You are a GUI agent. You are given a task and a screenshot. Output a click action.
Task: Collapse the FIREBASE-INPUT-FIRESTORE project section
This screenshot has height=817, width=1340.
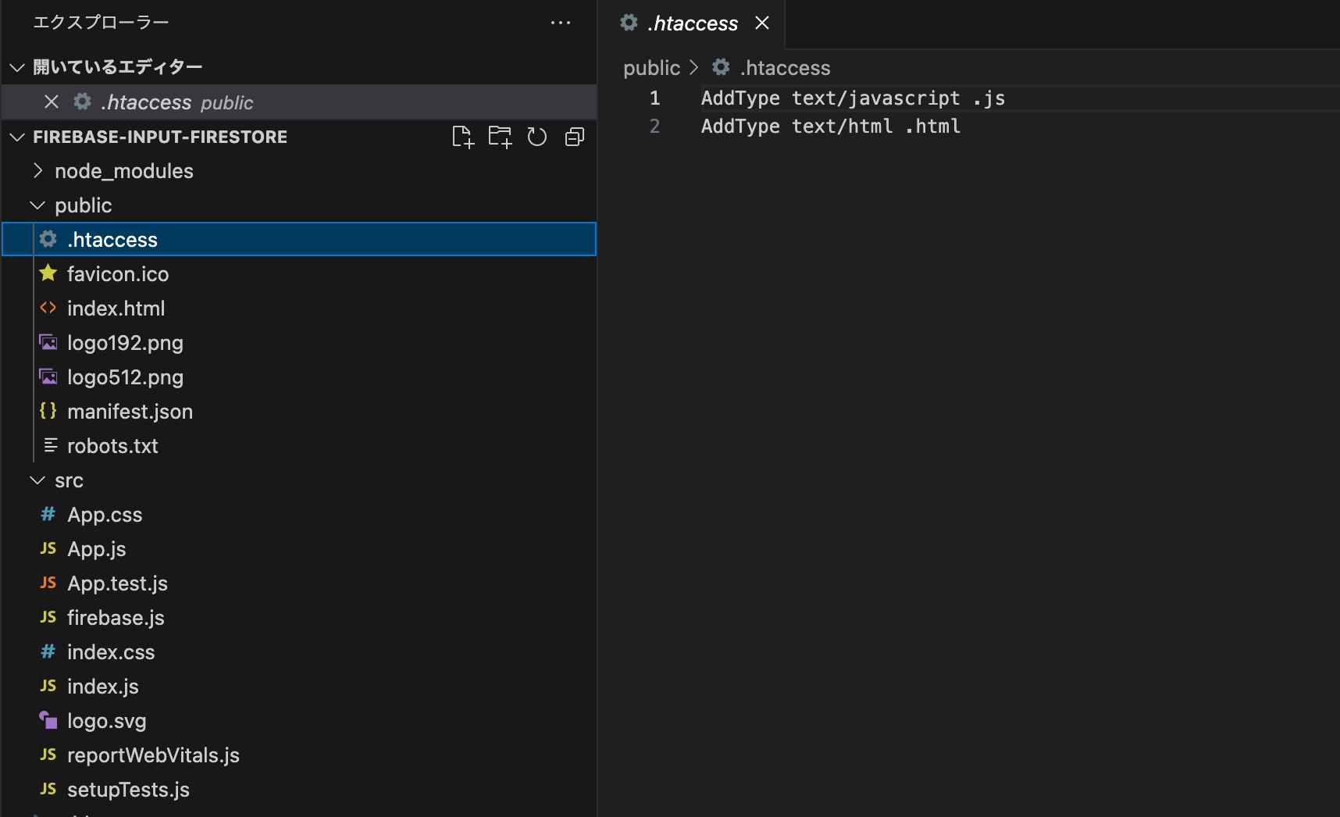coord(17,137)
